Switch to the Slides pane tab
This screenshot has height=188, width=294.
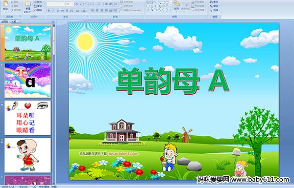[5, 21]
